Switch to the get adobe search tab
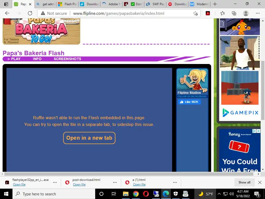Screen dimensions: 265x199 (46, 4)
